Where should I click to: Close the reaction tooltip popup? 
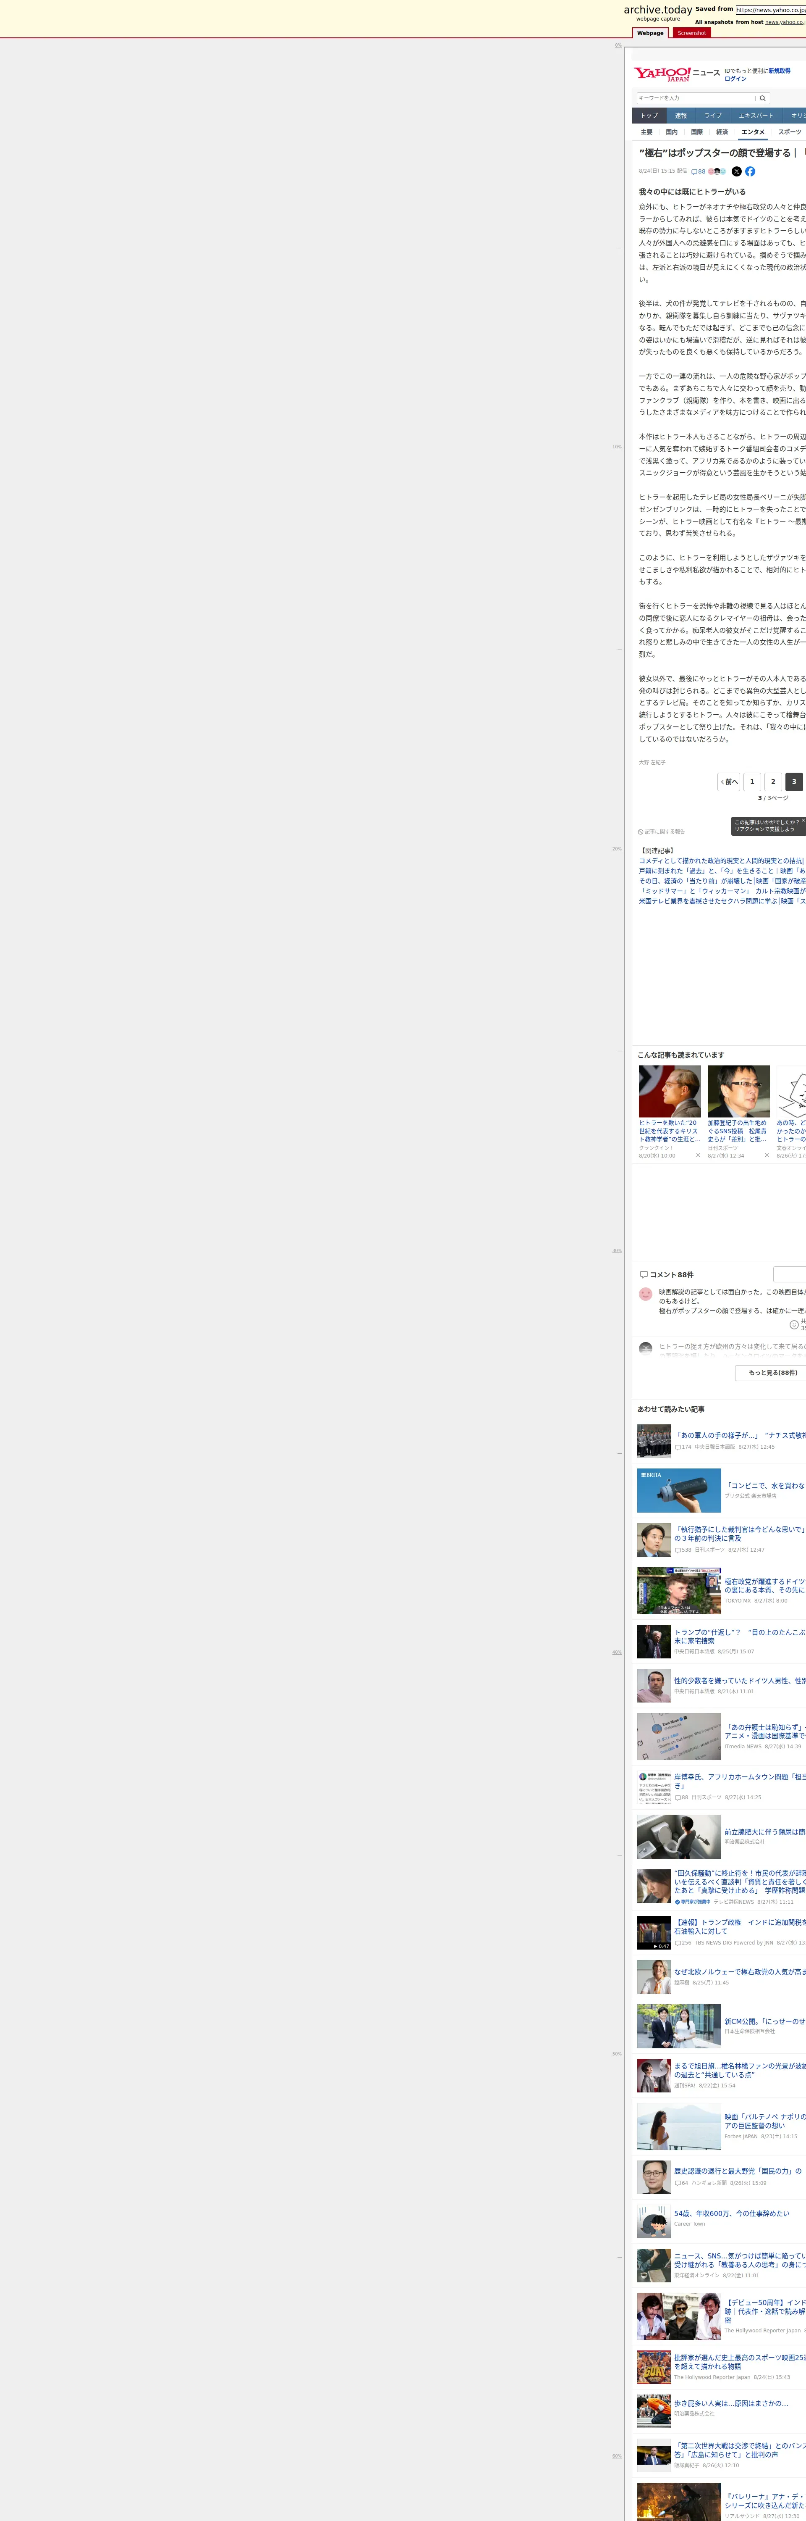[803, 821]
